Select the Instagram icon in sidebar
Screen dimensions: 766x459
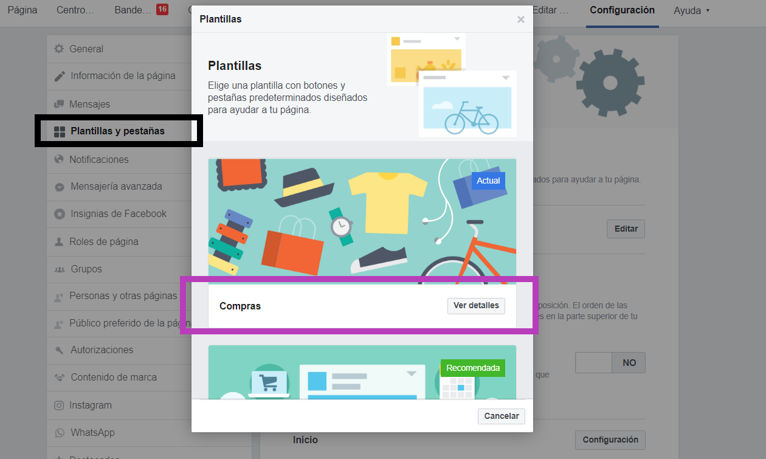point(59,406)
